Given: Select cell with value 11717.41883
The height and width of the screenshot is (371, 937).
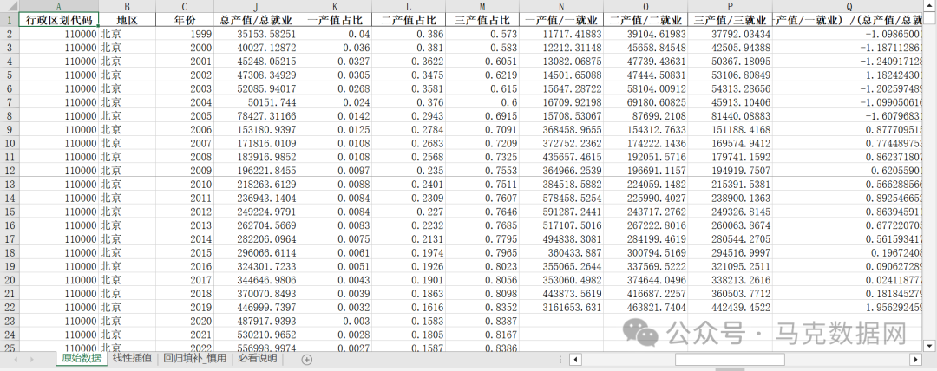Looking at the screenshot, I should pyautogui.click(x=561, y=34).
